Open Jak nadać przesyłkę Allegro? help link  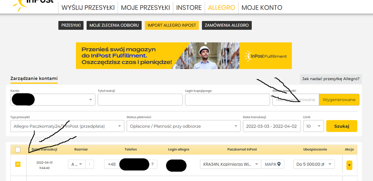click(x=331, y=79)
